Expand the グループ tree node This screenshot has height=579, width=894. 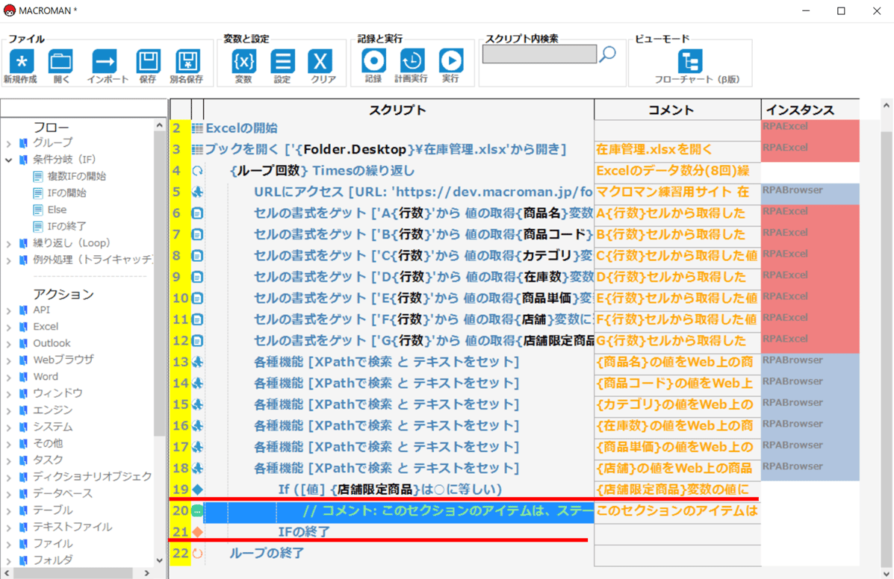click(x=8, y=143)
